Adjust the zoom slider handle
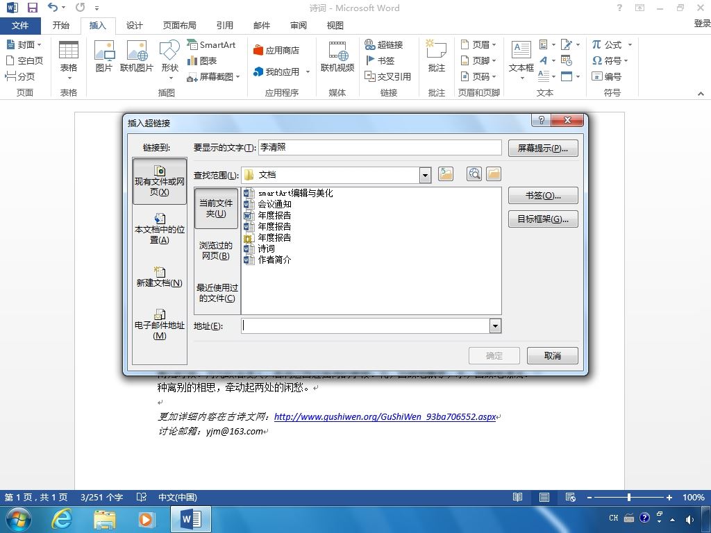Image resolution: width=711 pixels, height=533 pixels. 629,497
